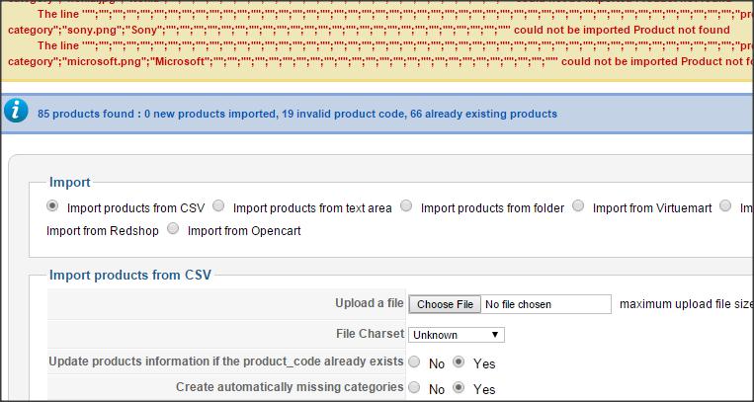Viewport: 754px width, 402px height.
Task: Click the Upload a file label
Action: [x=370, y=303]
